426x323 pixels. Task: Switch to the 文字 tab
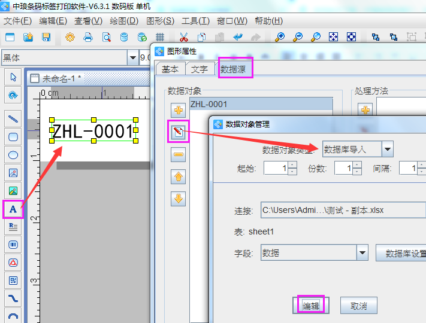click(200, 69)
